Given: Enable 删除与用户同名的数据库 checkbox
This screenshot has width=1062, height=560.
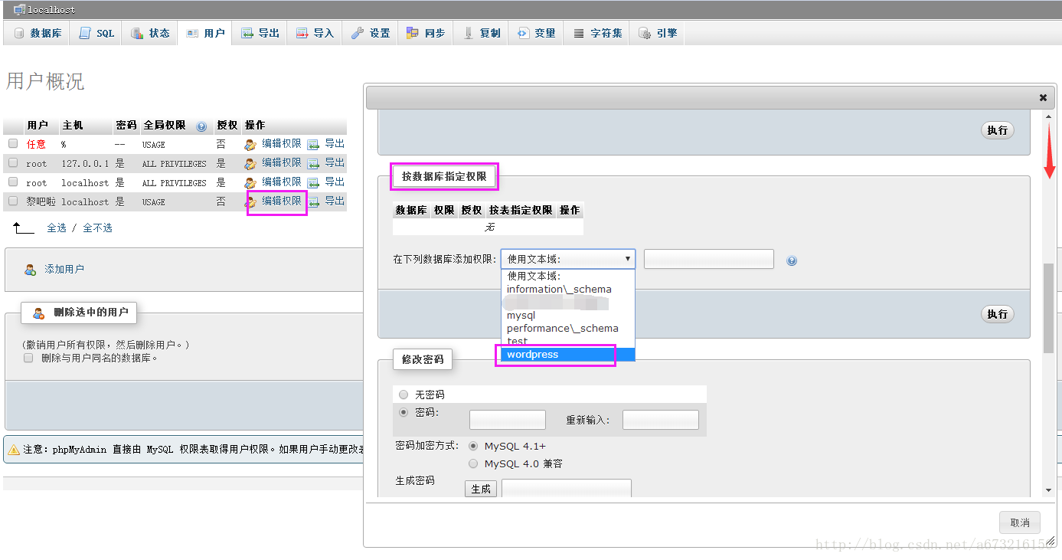Looking at the screenshot, I should (28, 358).
